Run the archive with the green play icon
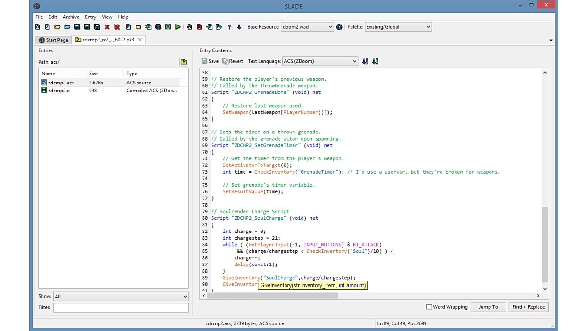This screenshot has height=331, width=588. tap(178, 27)
